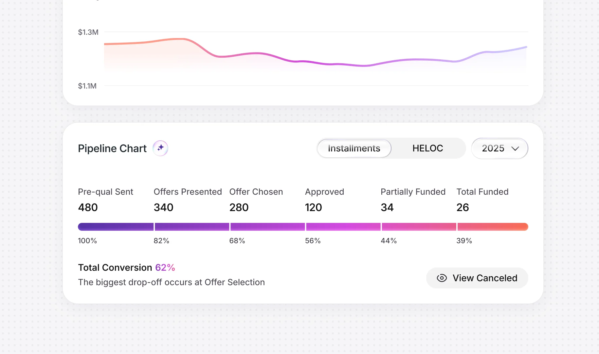Click the chevron arrow in year selector

(x=515, y=148)
